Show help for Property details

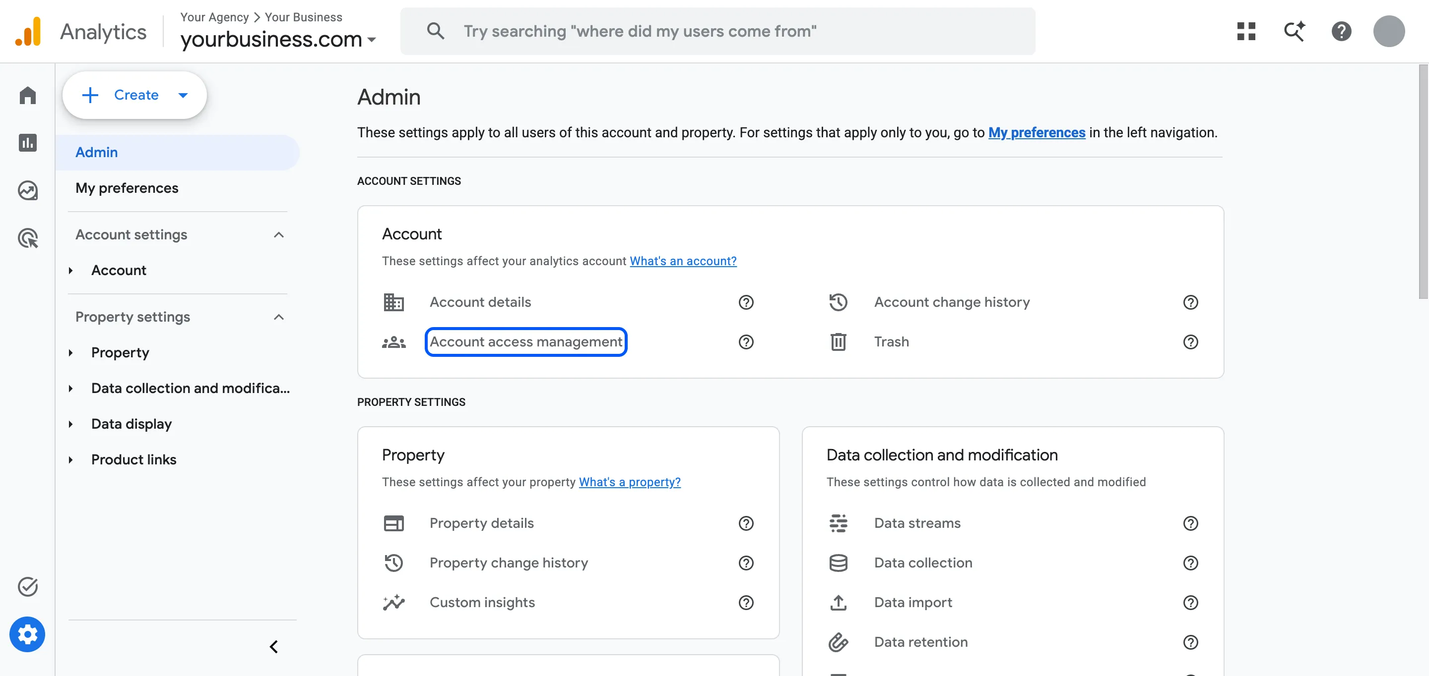click(746, 524)
